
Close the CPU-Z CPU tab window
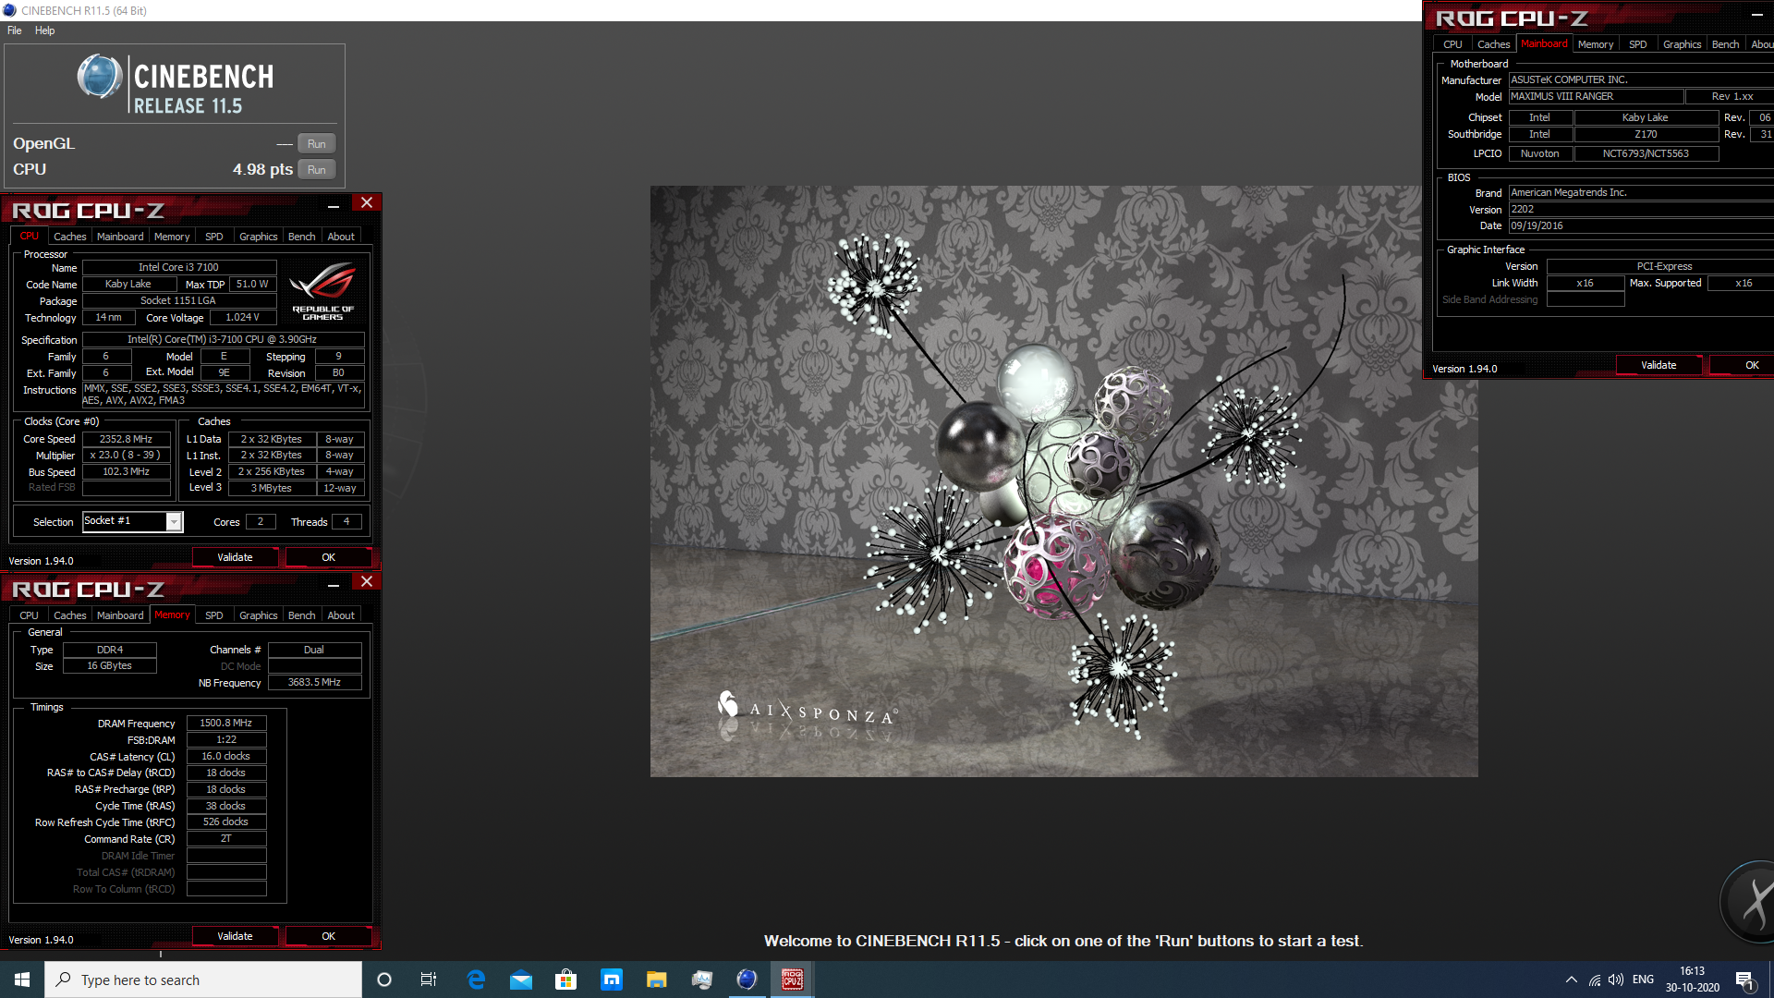click(367, 203)
